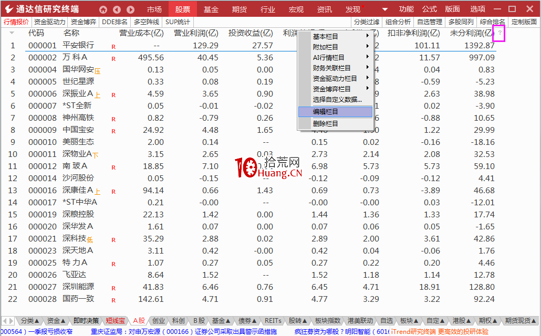Open the 宏观 top menu

pos(296,9)
